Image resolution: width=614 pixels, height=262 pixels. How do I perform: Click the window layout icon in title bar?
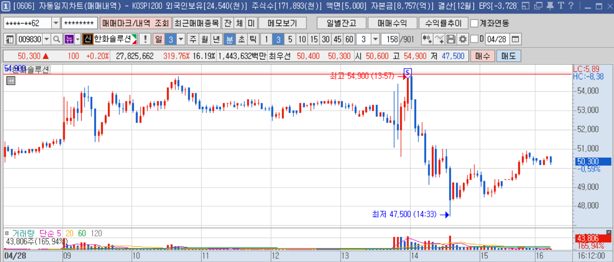pyautogui.click(x=525, y=6)
